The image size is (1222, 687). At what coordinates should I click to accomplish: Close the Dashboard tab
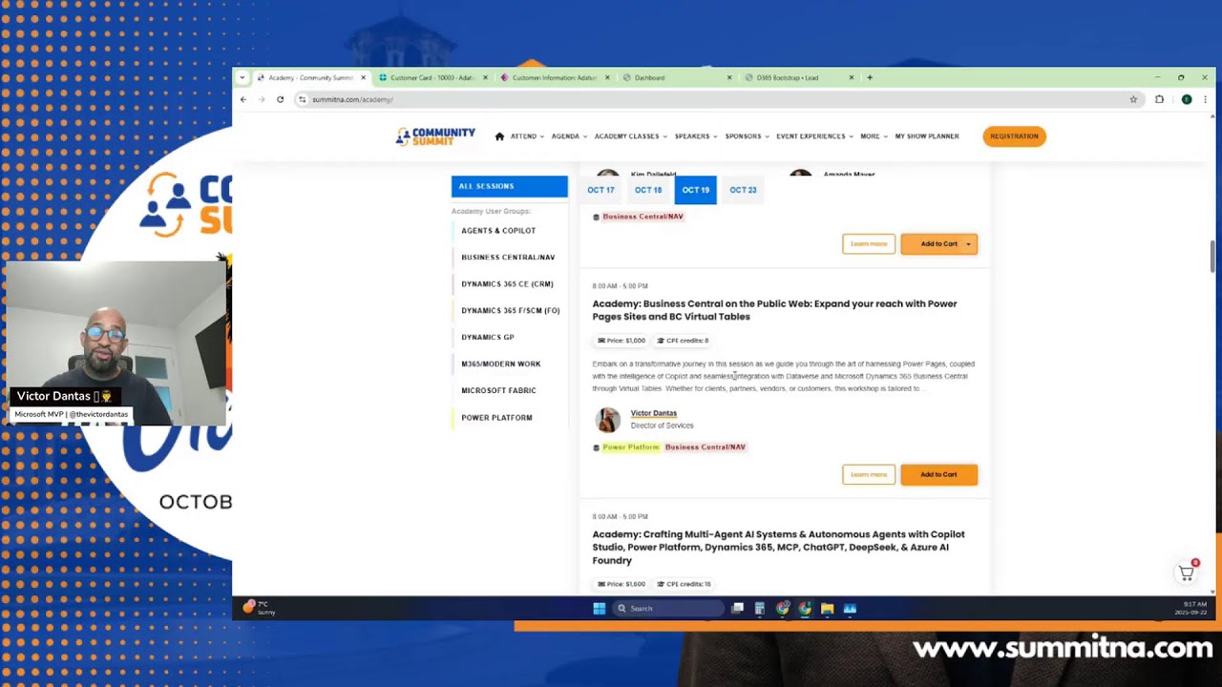point(729,77)
